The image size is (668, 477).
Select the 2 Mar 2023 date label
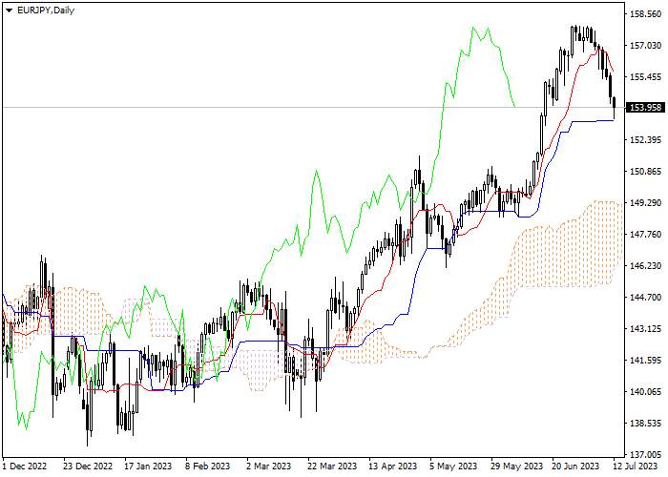[x=269, y=466]
